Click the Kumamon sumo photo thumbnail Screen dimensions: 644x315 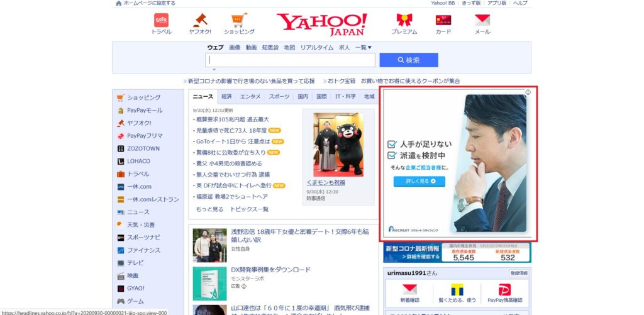point(338,145)
